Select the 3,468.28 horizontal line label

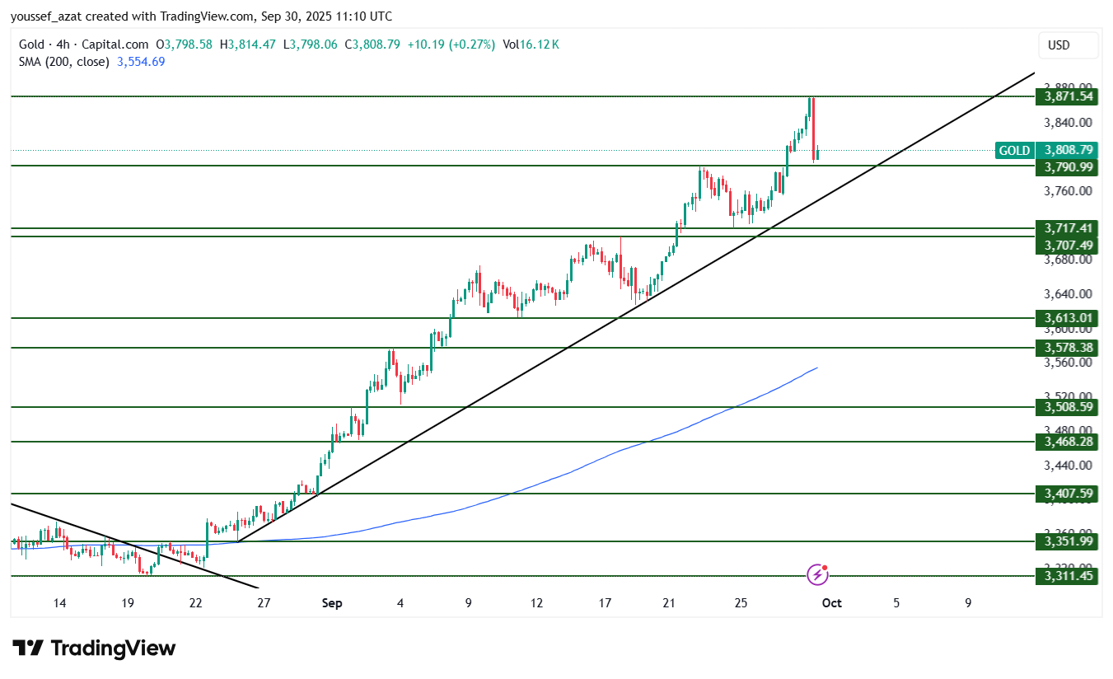pyautogui.click(x=1069, y=443)
